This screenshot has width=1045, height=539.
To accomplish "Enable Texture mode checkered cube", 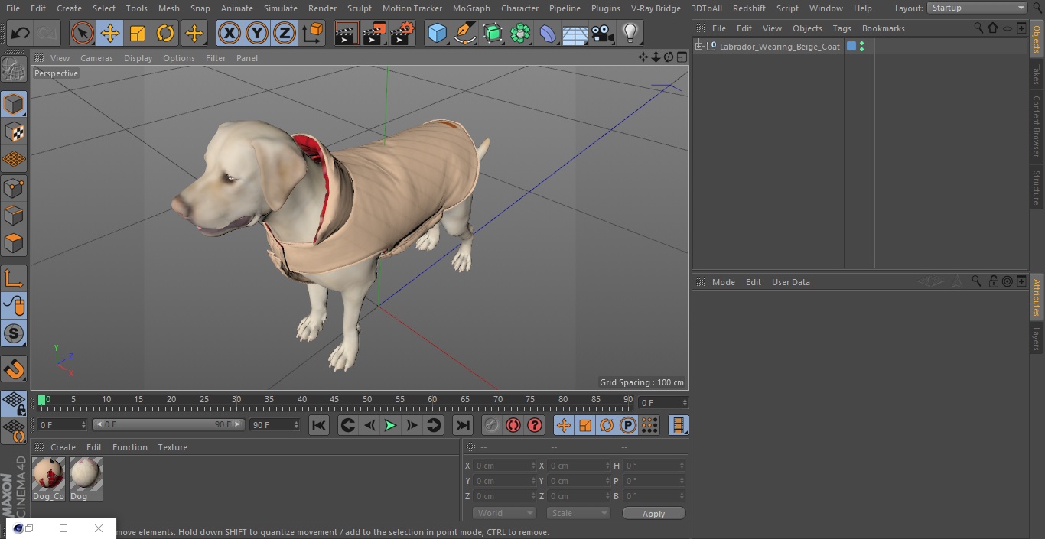I will tap(14, 132).
